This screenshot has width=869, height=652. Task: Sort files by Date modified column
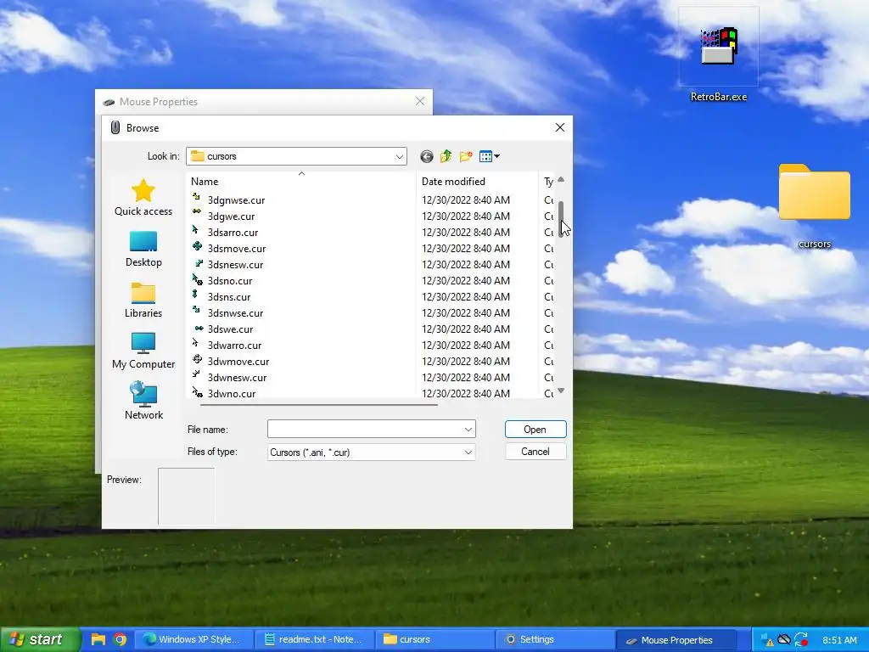[477, 182]
